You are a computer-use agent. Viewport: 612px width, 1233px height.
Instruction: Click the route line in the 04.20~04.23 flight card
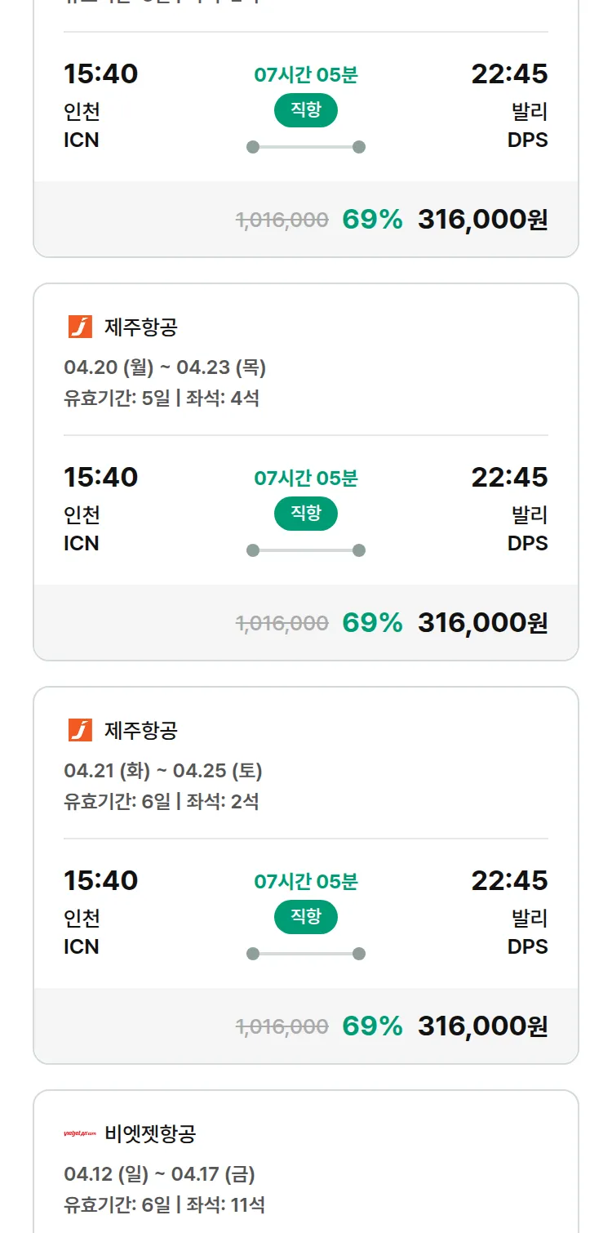pyautogui.click(x=306, y=550)
